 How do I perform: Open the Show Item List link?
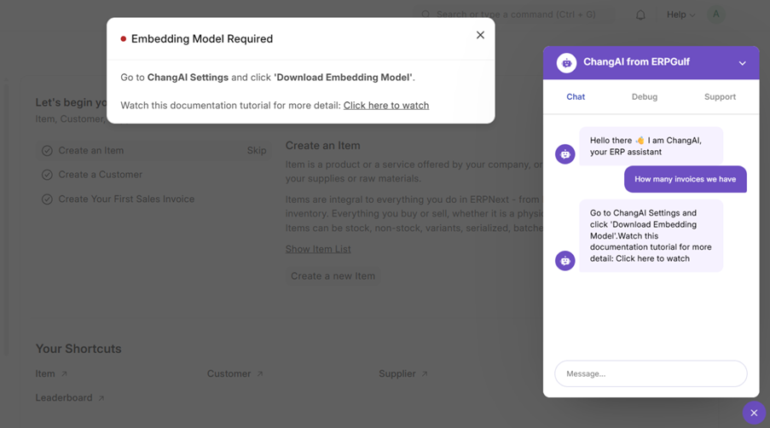point(318,249)
